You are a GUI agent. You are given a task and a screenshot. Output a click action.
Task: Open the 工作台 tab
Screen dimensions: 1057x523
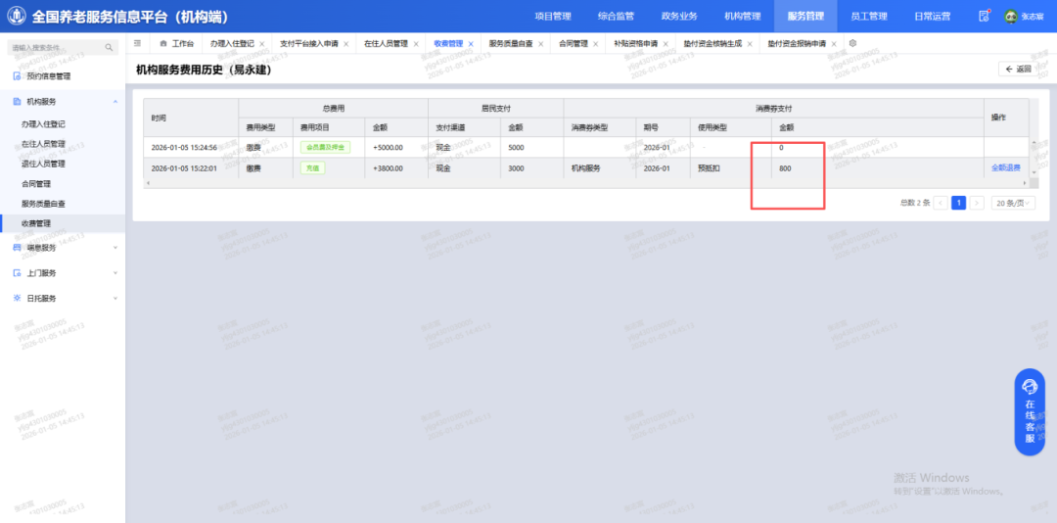(177, 44)
